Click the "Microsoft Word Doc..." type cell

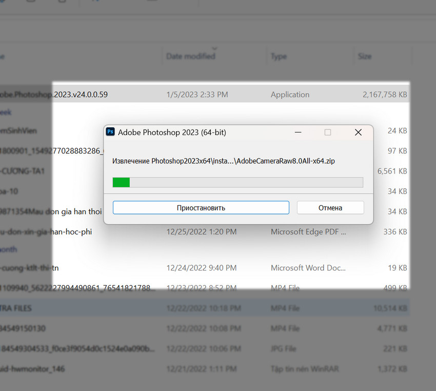pos(308,268)
